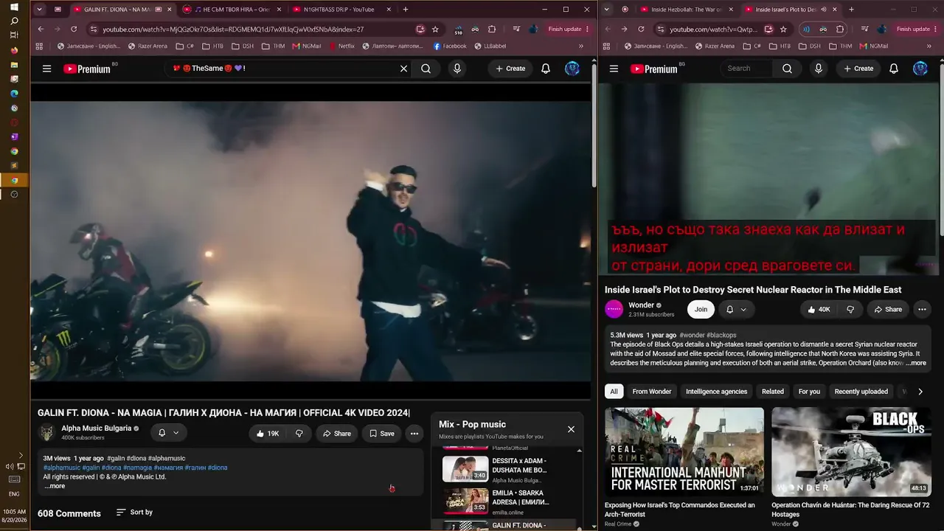Click the ENG language indicator
This screenshot has width=944, height=531.
[x=14, y=494]
